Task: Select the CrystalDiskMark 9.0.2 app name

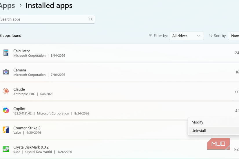Action: [31, 147]
